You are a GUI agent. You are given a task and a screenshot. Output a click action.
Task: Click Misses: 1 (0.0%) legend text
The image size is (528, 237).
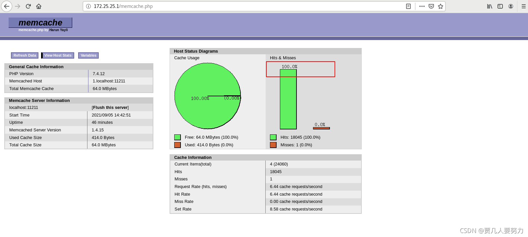pos(296,145)
